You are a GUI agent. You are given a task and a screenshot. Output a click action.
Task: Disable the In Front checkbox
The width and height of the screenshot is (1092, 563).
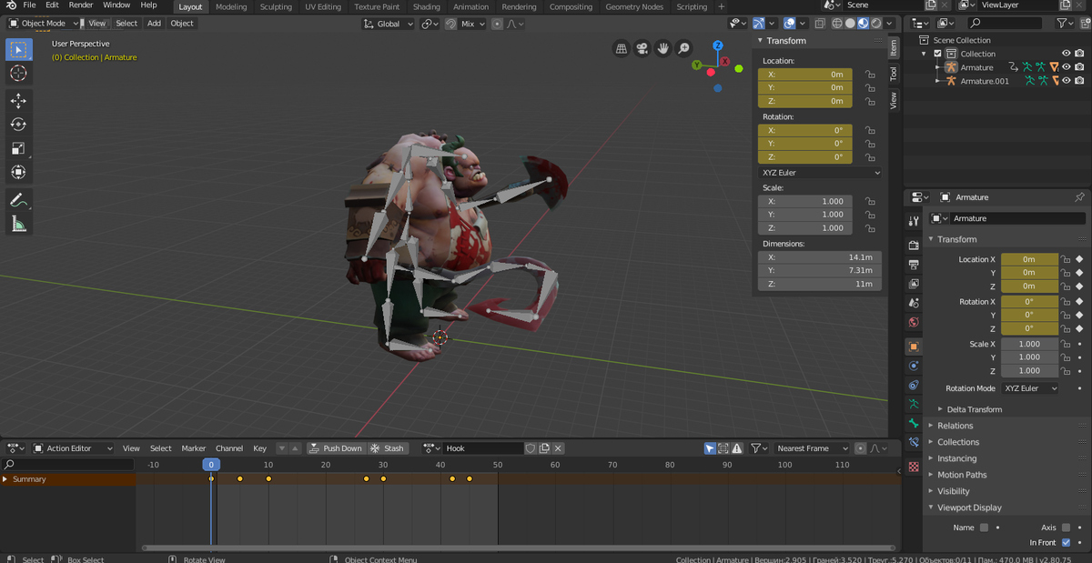1066,542
